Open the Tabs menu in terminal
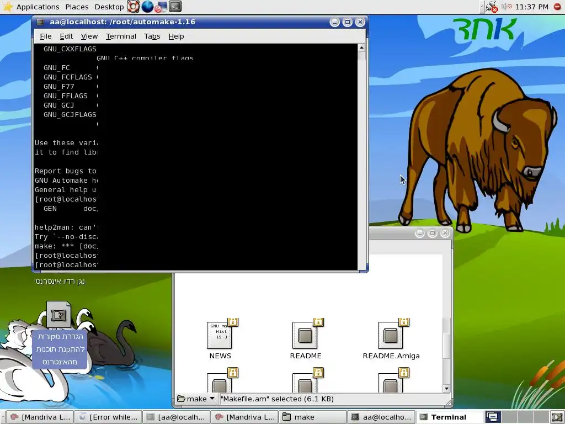This screenshot has width=565, height=424. (152, 36)
